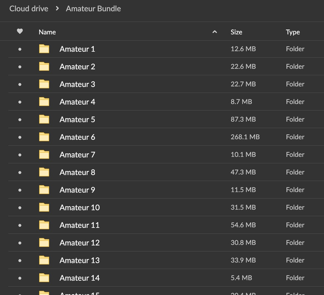Viewport: 324px width, 295px height.
Task: Click the favorites heart column header
Action: tap(20, 31)
